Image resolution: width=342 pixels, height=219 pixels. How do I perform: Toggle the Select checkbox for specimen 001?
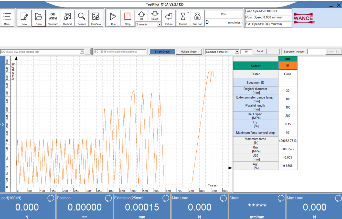coord(288,66)
